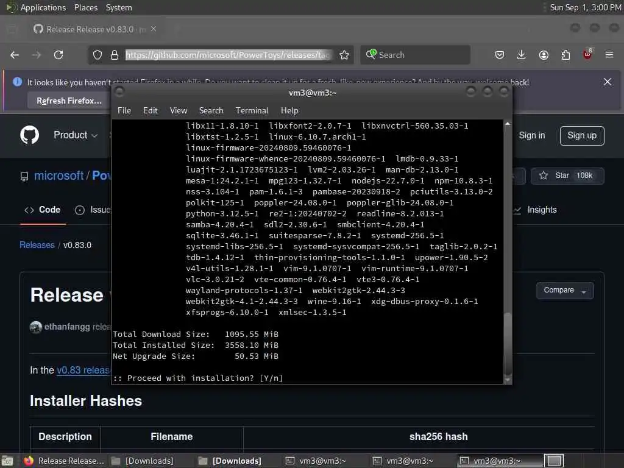Image resolution: width=624 pixels, height=468 pixels.
Task: Open the Pocket save icon
Action: point(500,55)
